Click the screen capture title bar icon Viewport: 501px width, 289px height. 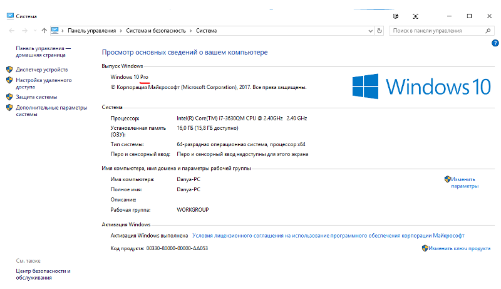point(415,16)
